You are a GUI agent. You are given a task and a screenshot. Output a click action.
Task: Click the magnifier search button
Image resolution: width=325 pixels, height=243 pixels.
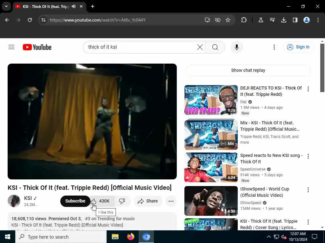tap(215, 47)
